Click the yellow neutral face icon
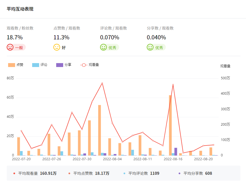 pyautogui.click(x=57, y=47)
